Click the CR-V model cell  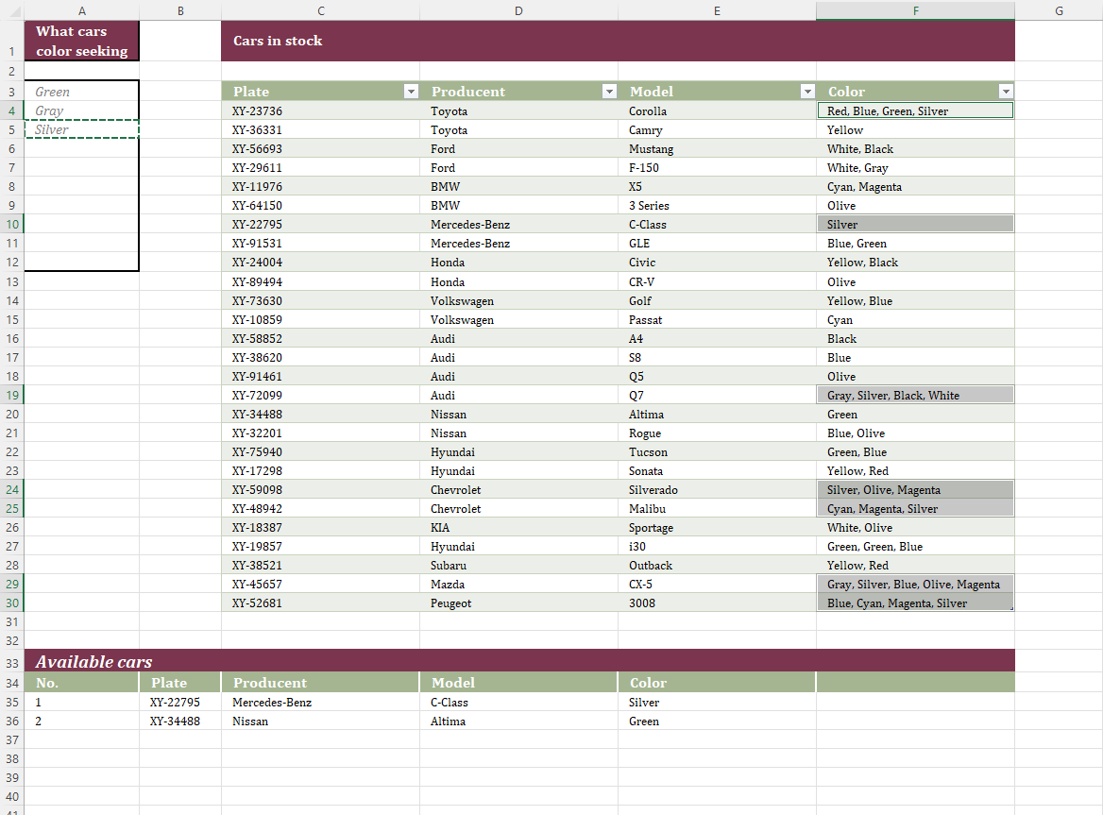[717, 282]
